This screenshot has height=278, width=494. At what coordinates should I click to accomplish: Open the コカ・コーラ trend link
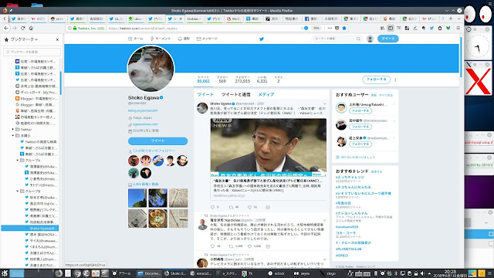pos(346,233)
